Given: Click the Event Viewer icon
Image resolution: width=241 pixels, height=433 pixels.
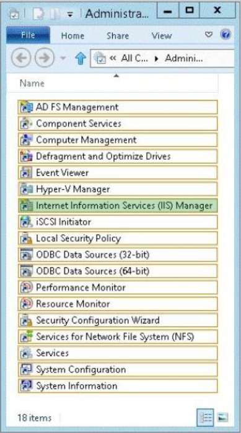Looking at the screenshot, I should tap(27, 173).
